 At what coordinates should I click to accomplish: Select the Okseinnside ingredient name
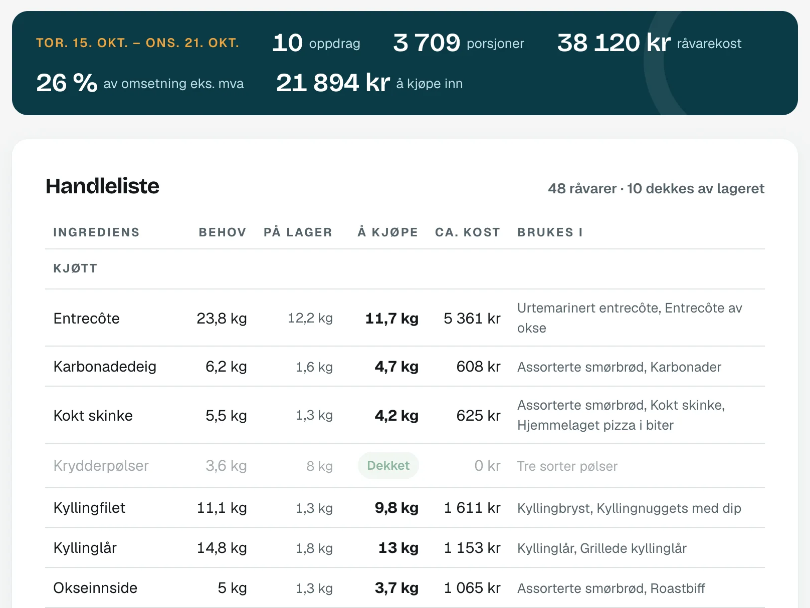[x=95, y=588]
